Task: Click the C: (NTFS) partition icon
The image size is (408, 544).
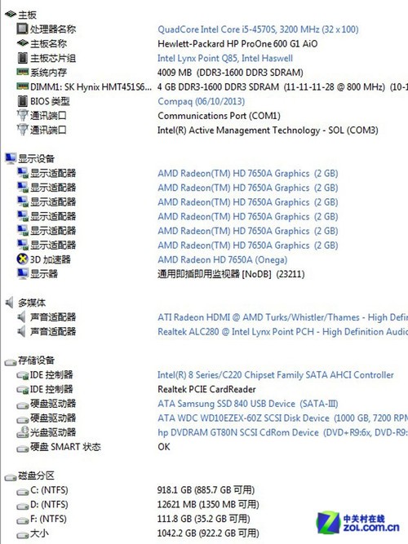Action: tap(23, 492)
